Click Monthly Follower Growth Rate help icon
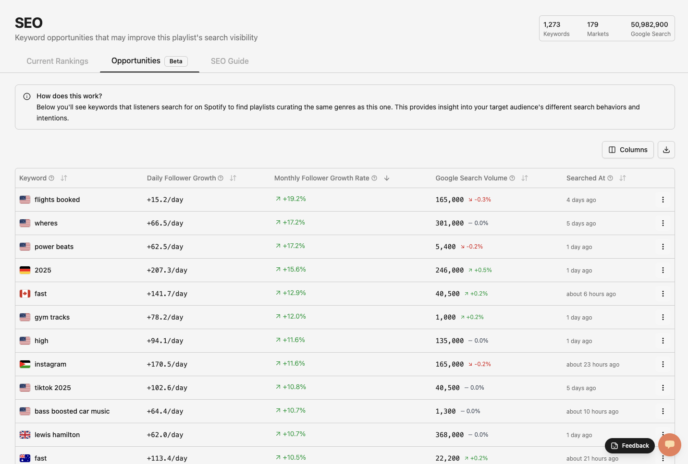Image resolution: width=688 pixels, height=464 pixels. click(x=374, y=178)
